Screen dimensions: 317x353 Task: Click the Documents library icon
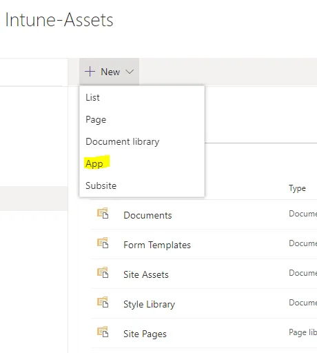click(x=103, y=213)
